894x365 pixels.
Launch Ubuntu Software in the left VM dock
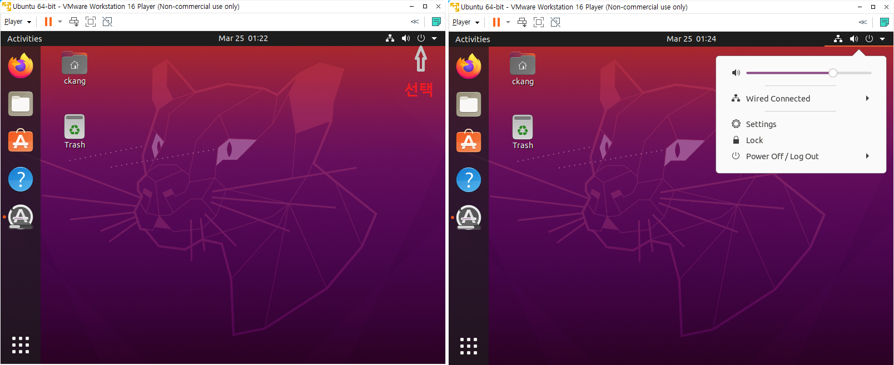pos(21,141)
